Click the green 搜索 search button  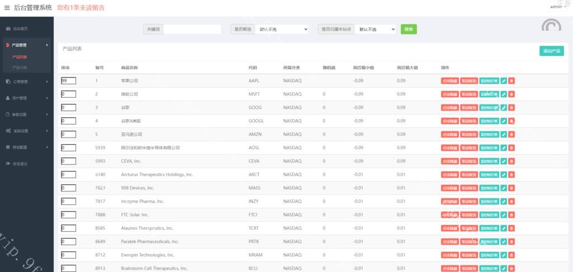(408, 29)
